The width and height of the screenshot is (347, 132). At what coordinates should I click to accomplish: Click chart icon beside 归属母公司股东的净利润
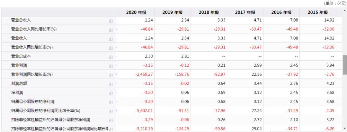coord(111,102)
